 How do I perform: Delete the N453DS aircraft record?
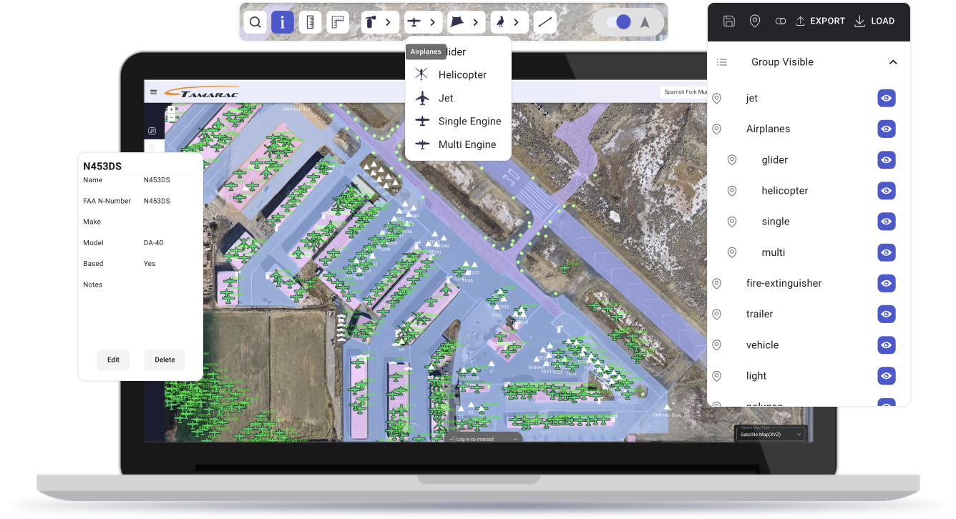[x=165, y=360]
